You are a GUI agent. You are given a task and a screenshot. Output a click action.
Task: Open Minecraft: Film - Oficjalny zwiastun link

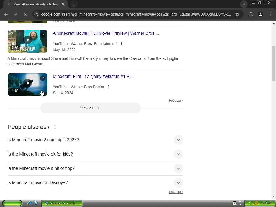92,76
